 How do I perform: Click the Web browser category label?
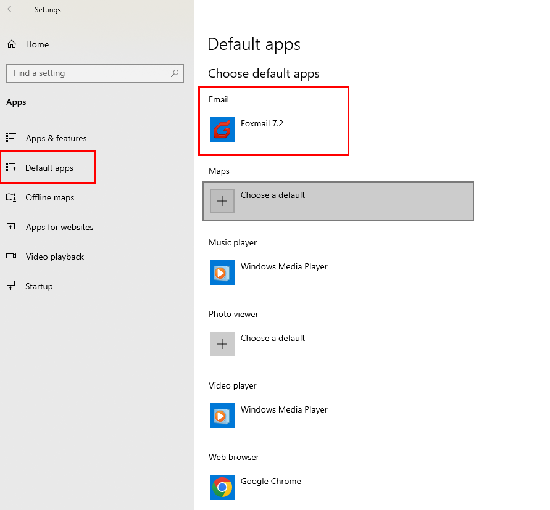coord(233,457)
